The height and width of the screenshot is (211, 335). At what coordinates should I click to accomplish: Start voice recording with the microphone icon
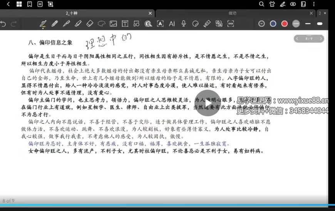tap(184, 24)
